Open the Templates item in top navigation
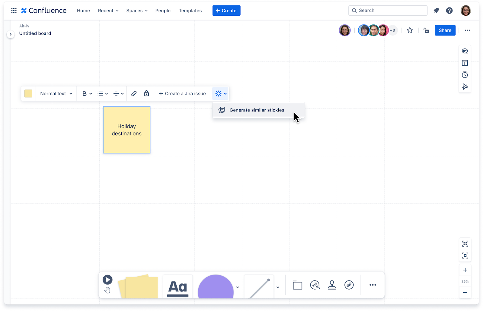Viewport: 483px width, 311px height. pos(190,11)
